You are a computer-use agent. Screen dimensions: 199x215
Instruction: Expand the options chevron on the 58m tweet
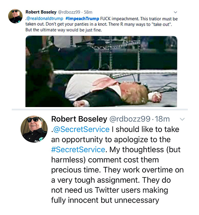coord(175,12)
